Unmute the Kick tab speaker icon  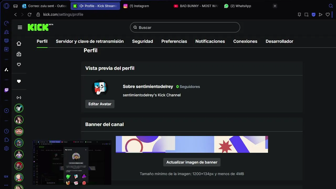[81, 6]
